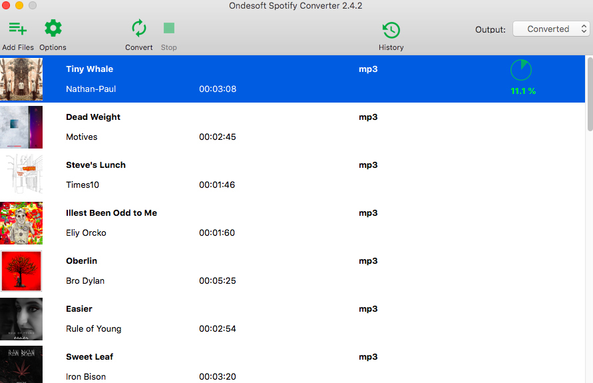Click the vertical scrollbar thumb
The image size is (593, 383).
[590, 94]
